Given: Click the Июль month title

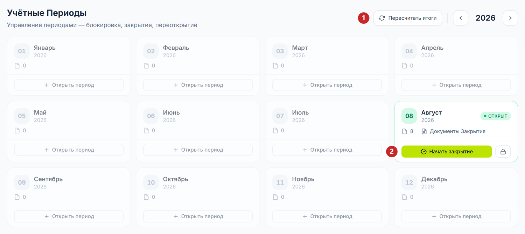Looking at the screenshot, I should click(x=301, y=112).
